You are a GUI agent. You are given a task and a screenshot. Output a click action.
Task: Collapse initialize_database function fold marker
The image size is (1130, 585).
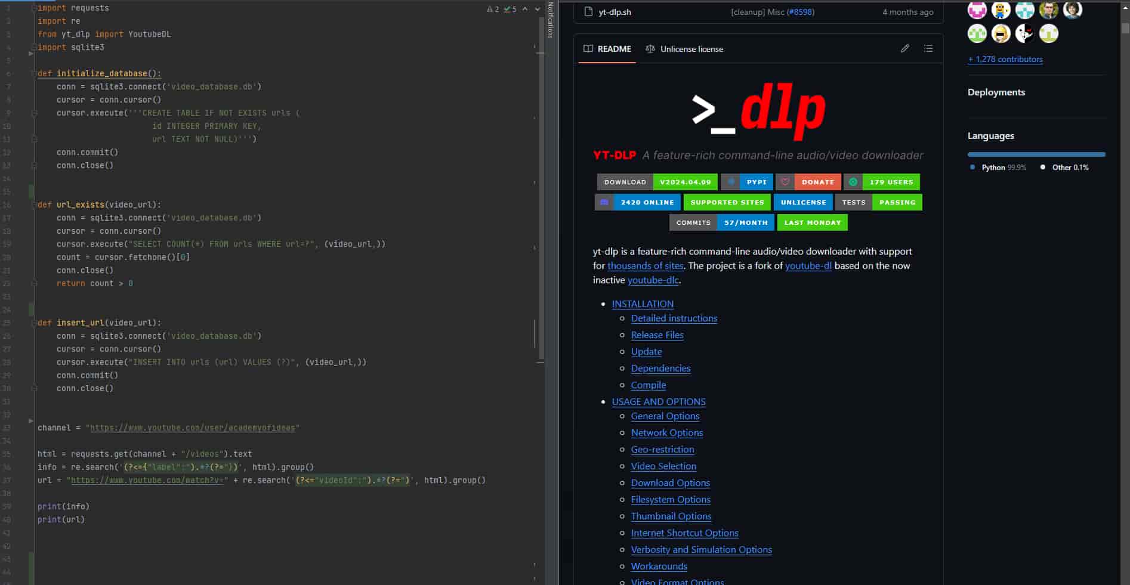point(34,73)
